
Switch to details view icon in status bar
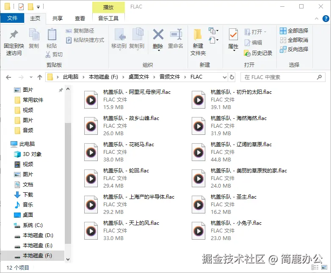(x=315, y=268)
